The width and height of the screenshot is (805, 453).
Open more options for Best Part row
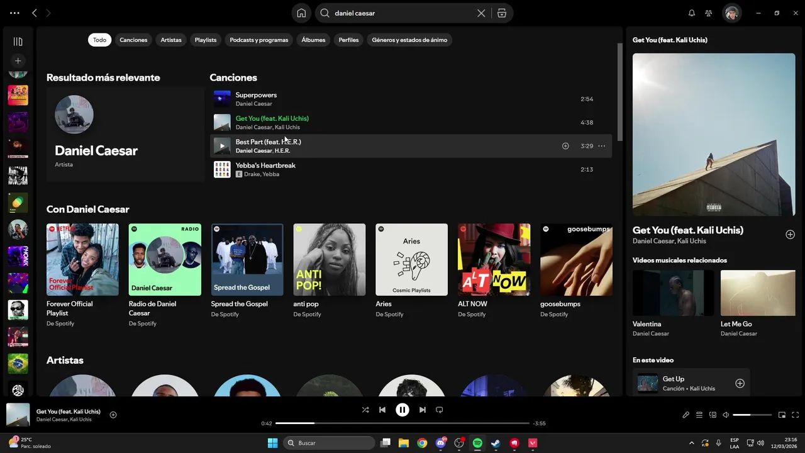[x=601, y=146]
